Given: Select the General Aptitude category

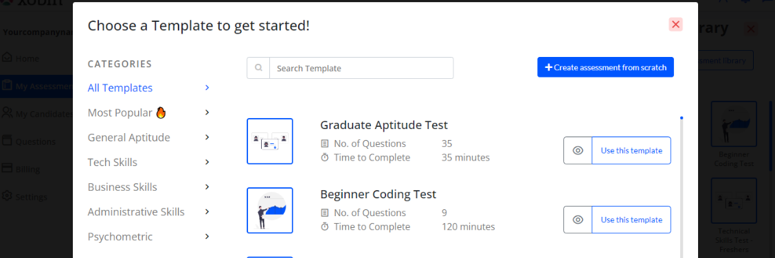Looking at the screenshot, I should click(x=128, y=137).
